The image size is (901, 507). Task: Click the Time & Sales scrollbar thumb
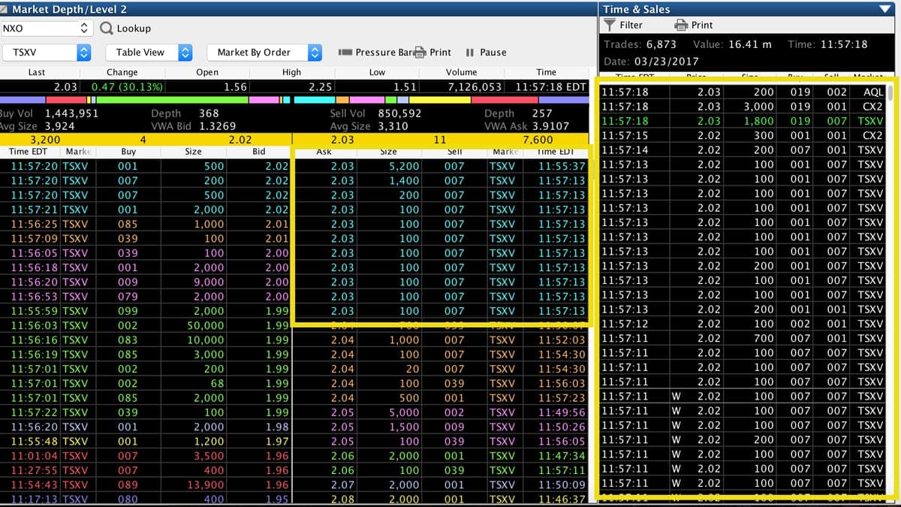click(x=891, y=93)
